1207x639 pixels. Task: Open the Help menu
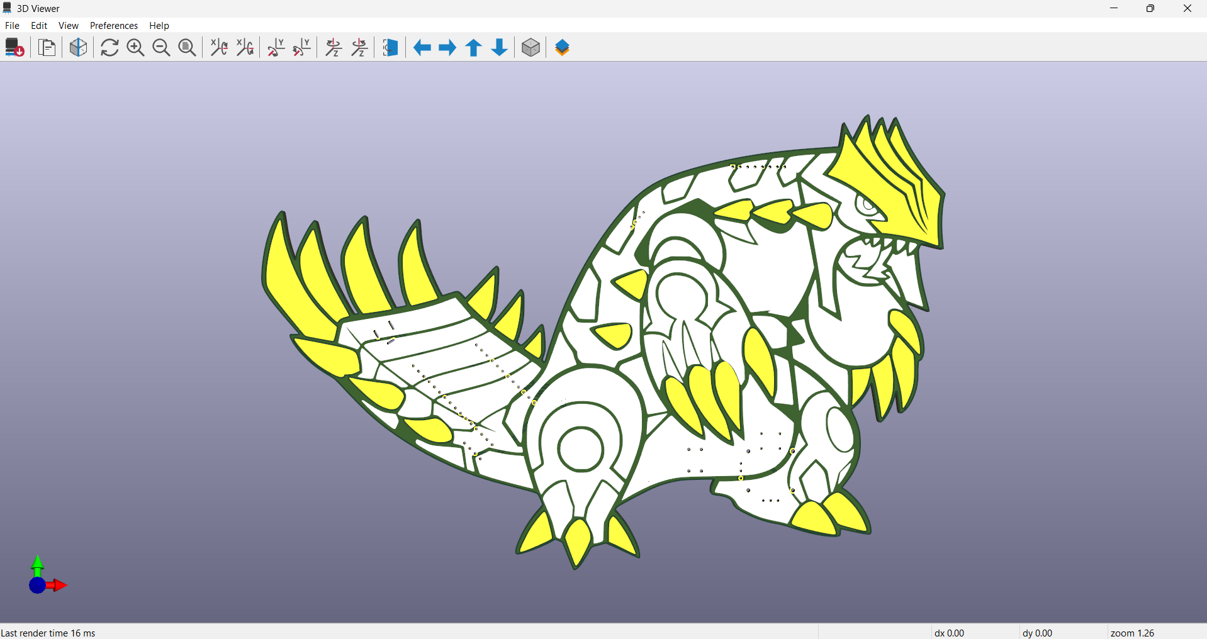click(159, 26)
